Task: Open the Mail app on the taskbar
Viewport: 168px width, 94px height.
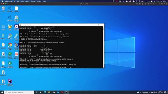Action: pyautogui.click(x=58, y=92)
